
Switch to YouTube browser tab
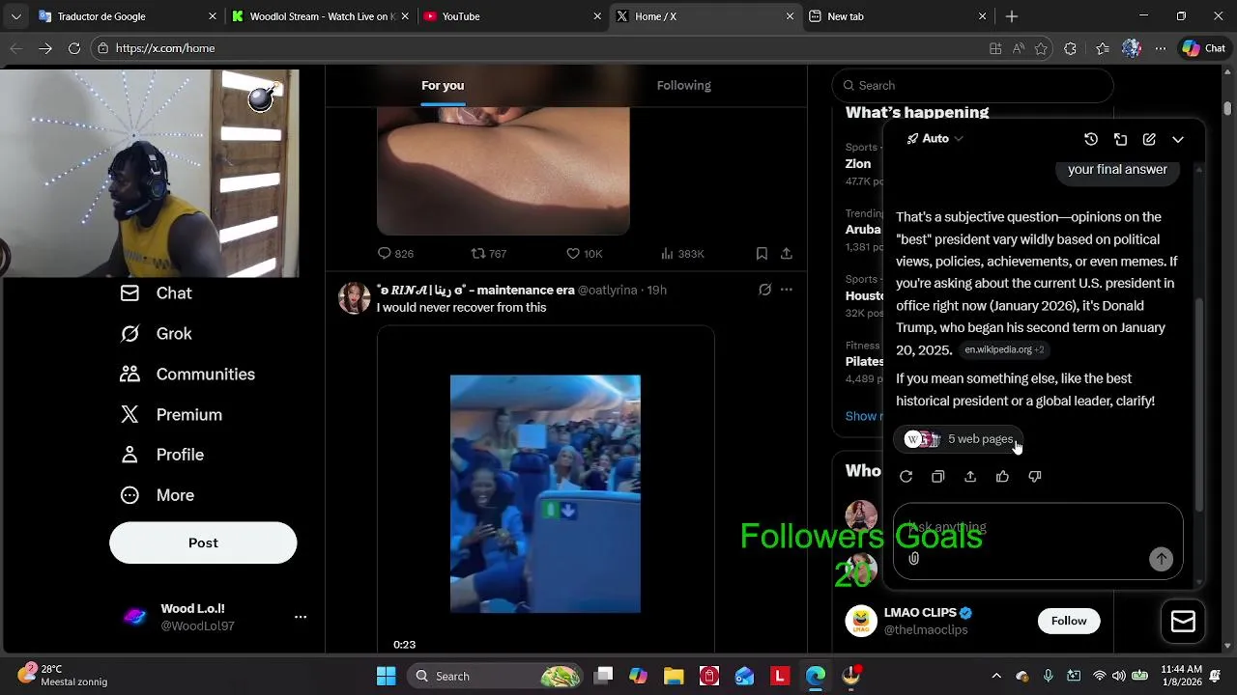tap(512, 16)
